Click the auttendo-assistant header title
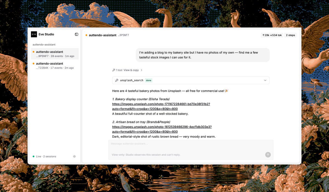 pos(103,35)
